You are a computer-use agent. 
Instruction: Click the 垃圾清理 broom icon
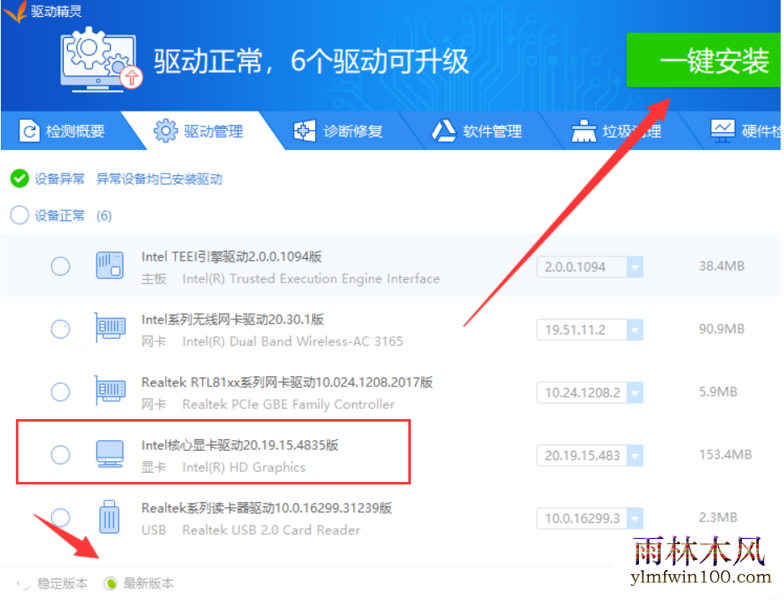(584, 131)
